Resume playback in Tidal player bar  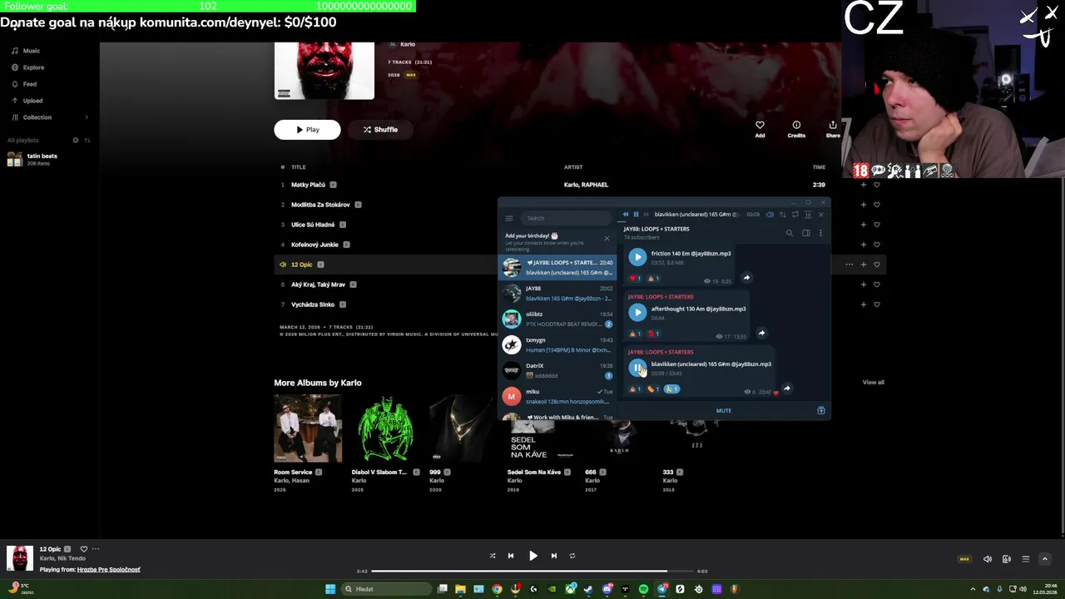[x=533, y=556]
